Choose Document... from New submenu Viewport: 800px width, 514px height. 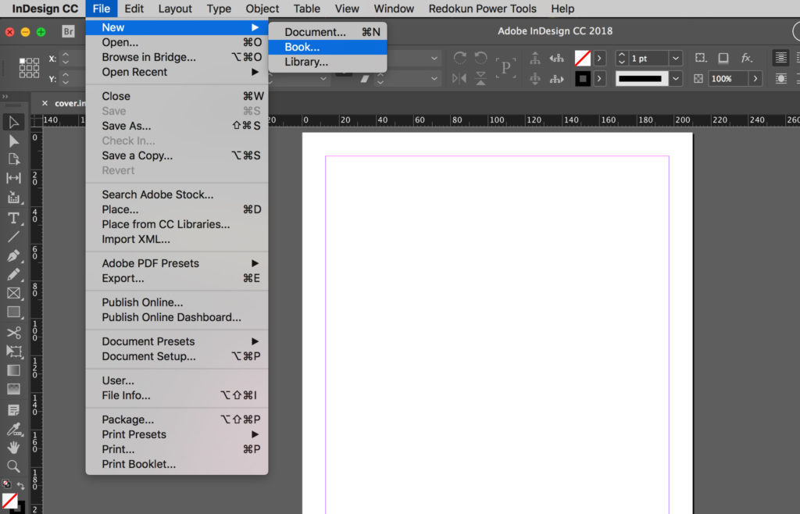(327, 32)
